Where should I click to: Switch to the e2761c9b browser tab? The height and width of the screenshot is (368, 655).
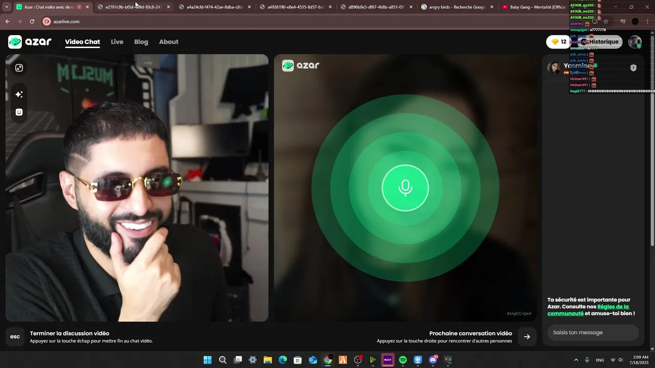(133, 7)
